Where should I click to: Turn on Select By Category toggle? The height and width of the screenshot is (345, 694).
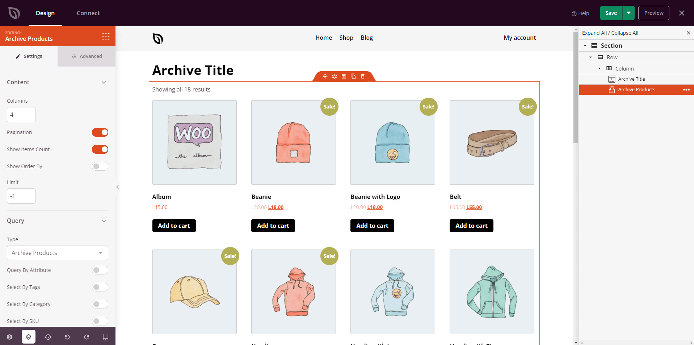point(100,304)
